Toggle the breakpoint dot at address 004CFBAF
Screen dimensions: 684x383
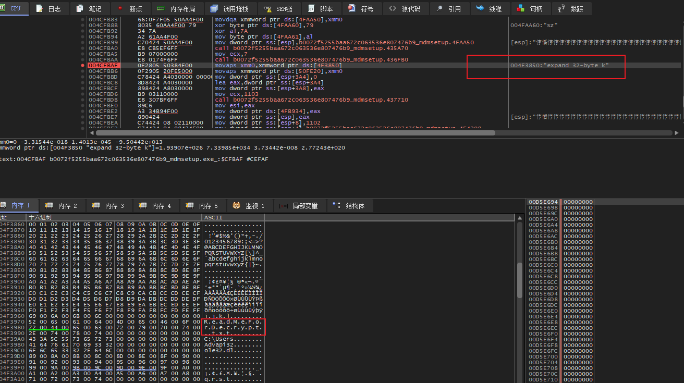click(x=83, y=66)
